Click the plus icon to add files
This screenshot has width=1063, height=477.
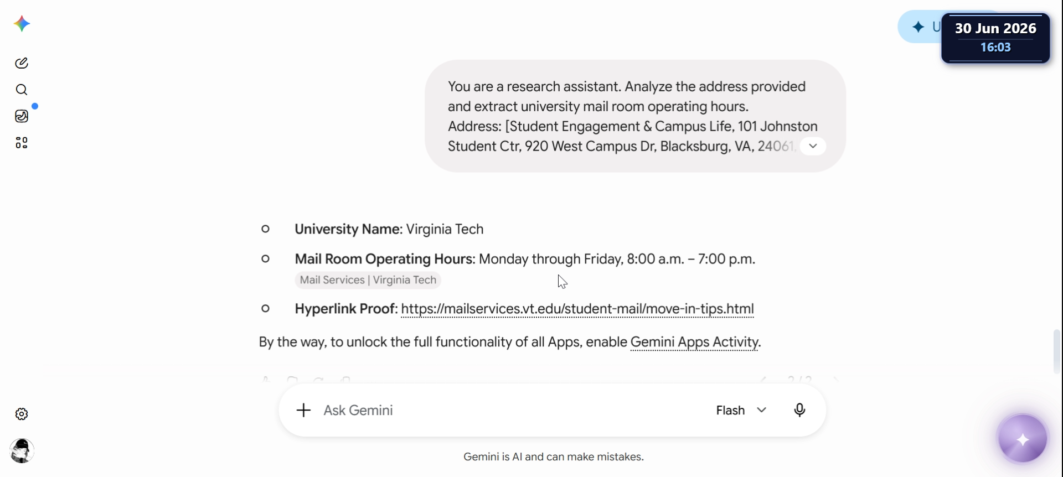click(303, 410)
